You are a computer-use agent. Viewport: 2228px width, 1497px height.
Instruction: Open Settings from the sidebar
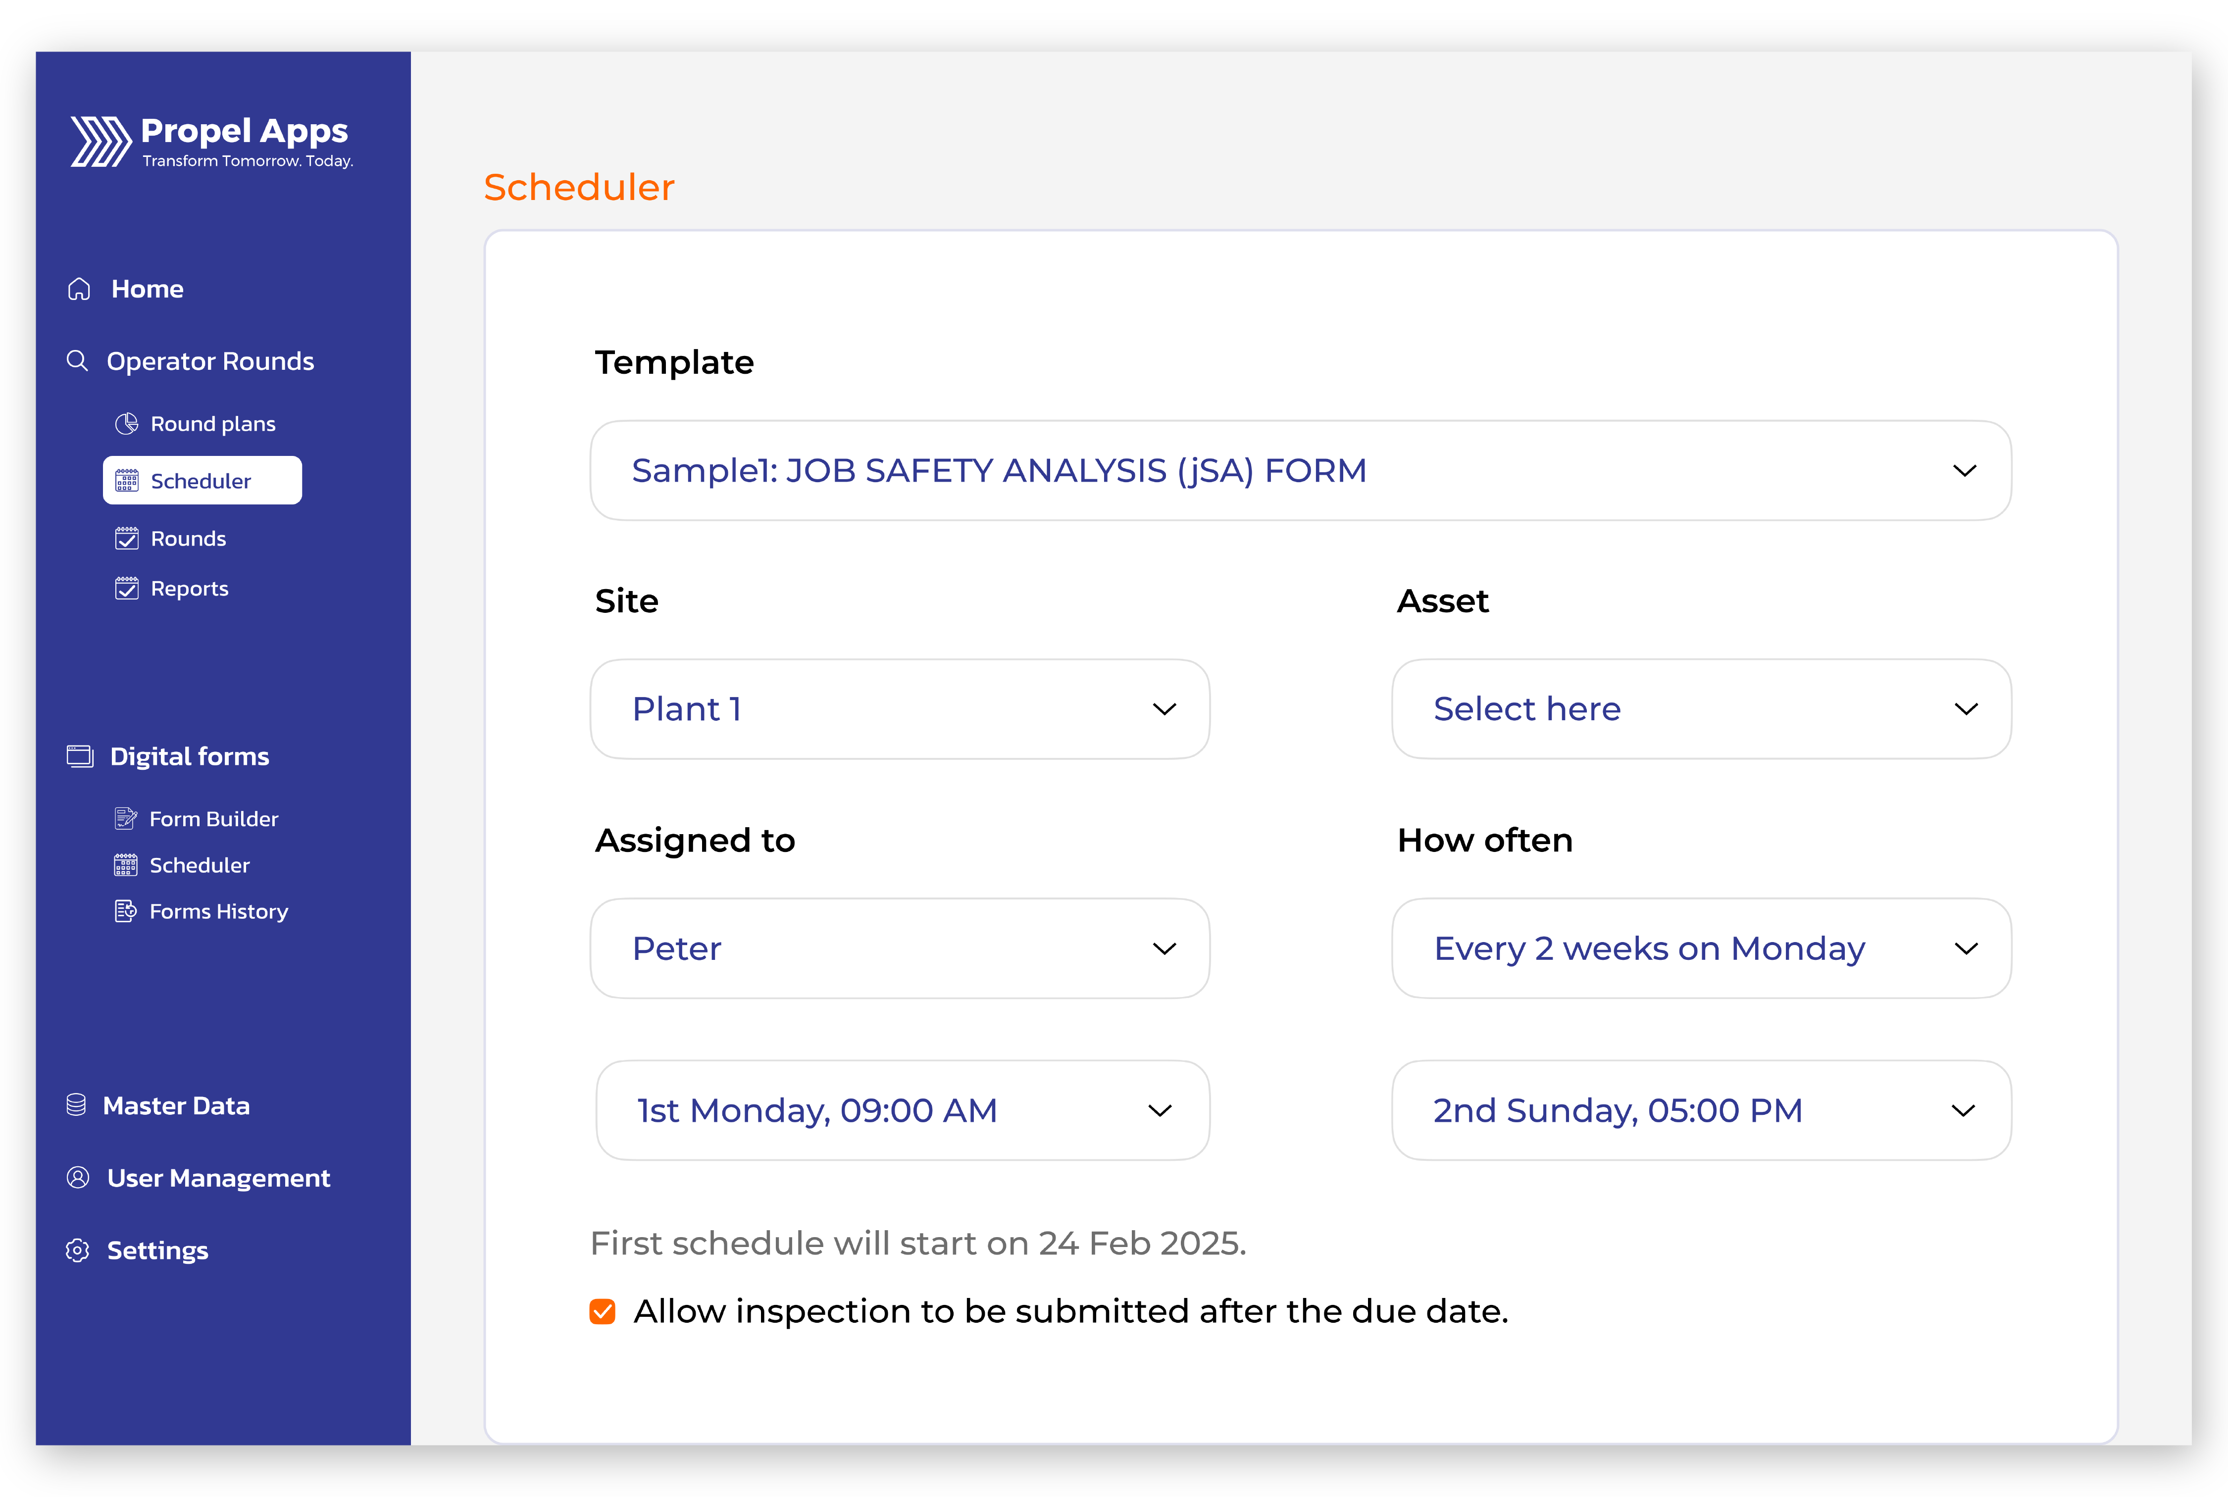(x=157, y=1250)
